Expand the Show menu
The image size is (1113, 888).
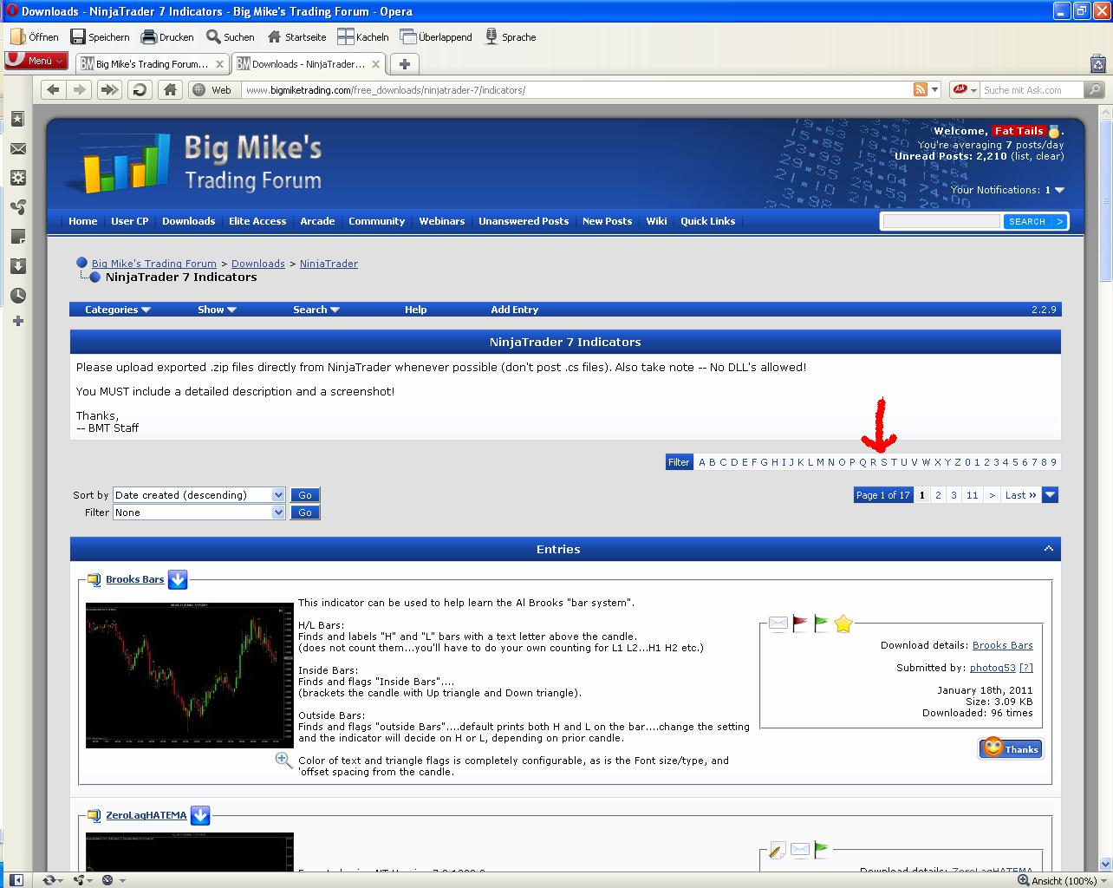tap(217, 310)
